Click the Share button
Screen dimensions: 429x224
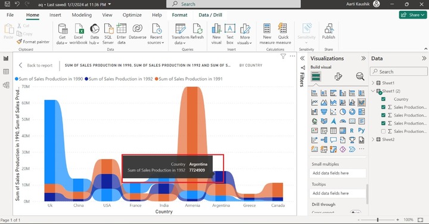413,15
